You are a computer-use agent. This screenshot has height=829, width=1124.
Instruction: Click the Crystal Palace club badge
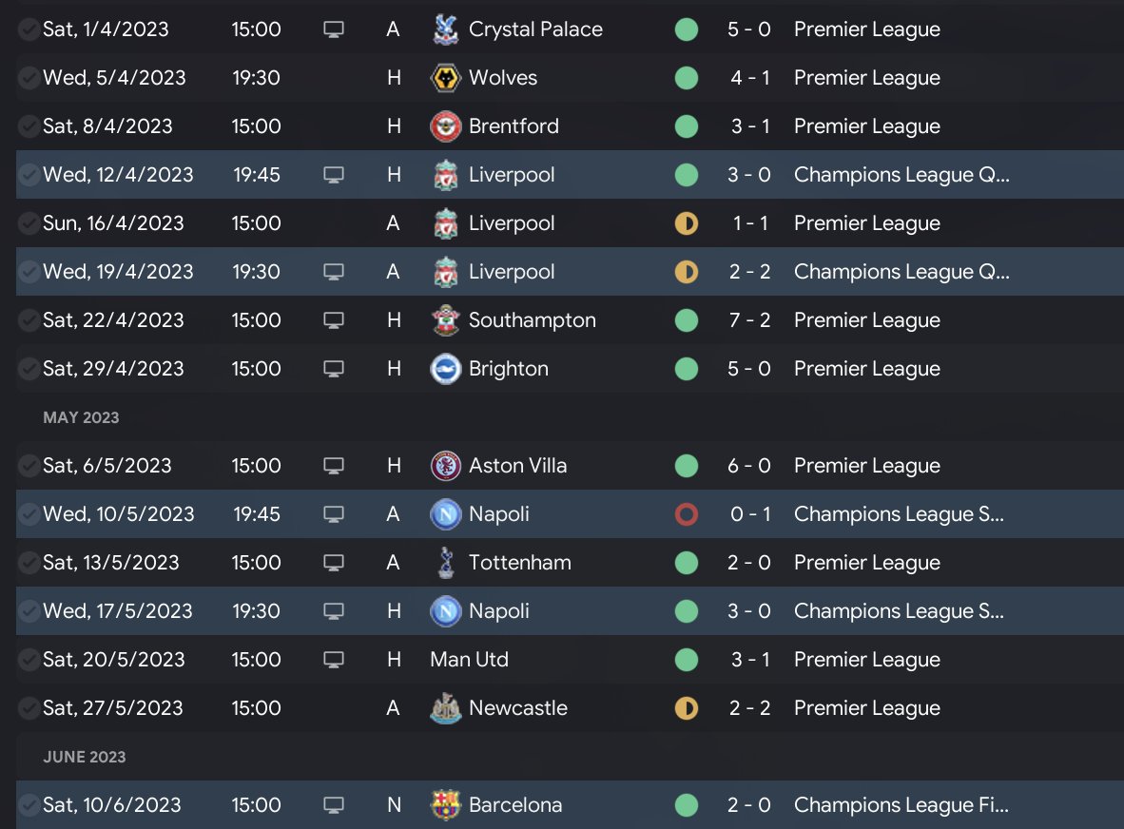(x=444, y=29)
